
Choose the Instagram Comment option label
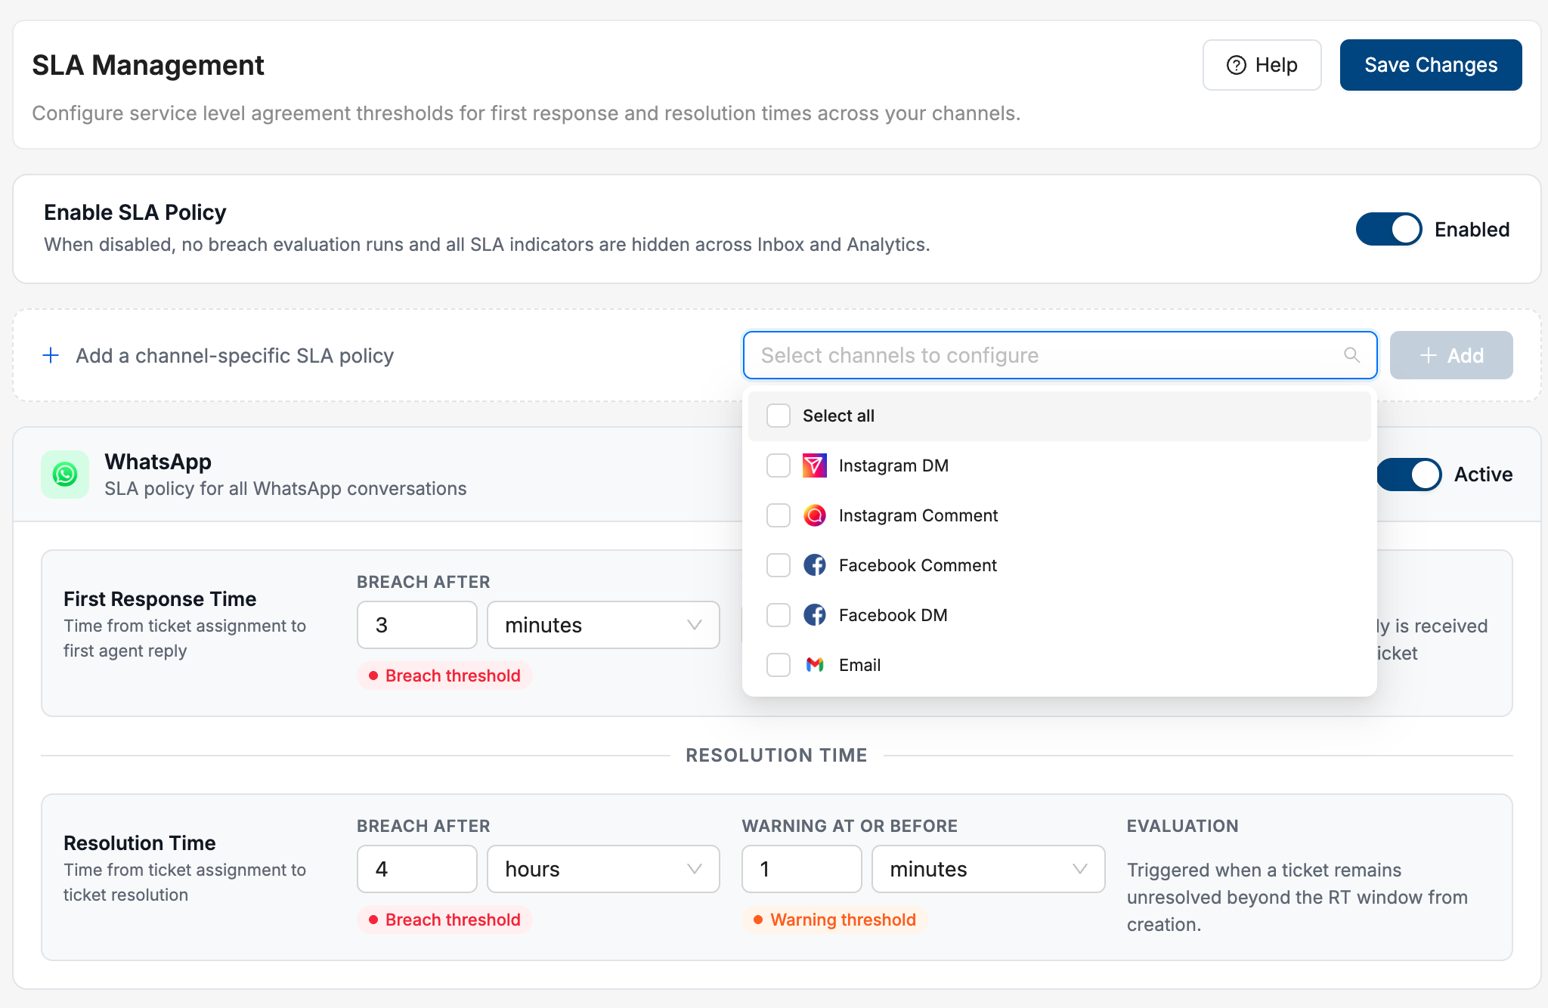click(x=918, y=515)
